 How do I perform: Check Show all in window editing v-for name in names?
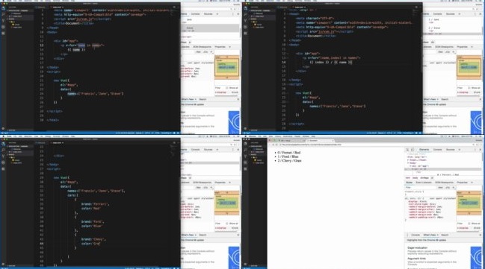[x=226, y=88]
